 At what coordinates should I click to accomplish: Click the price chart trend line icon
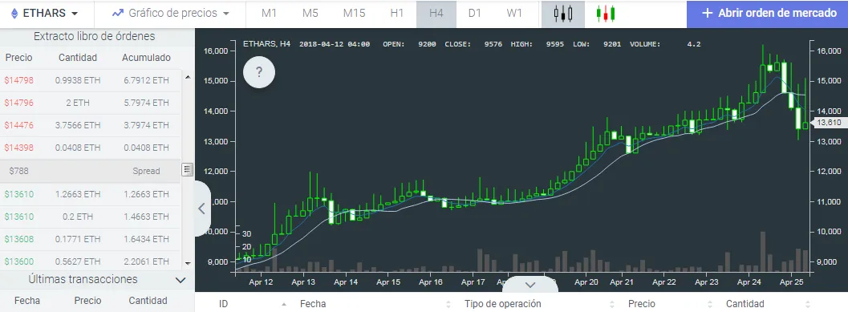pyautogui.click(x=117, y=14)
